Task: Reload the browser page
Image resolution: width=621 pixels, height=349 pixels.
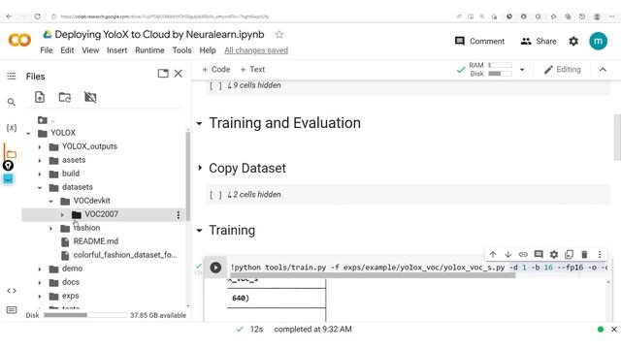Action: pyautogui.click(x=37, y=16)
